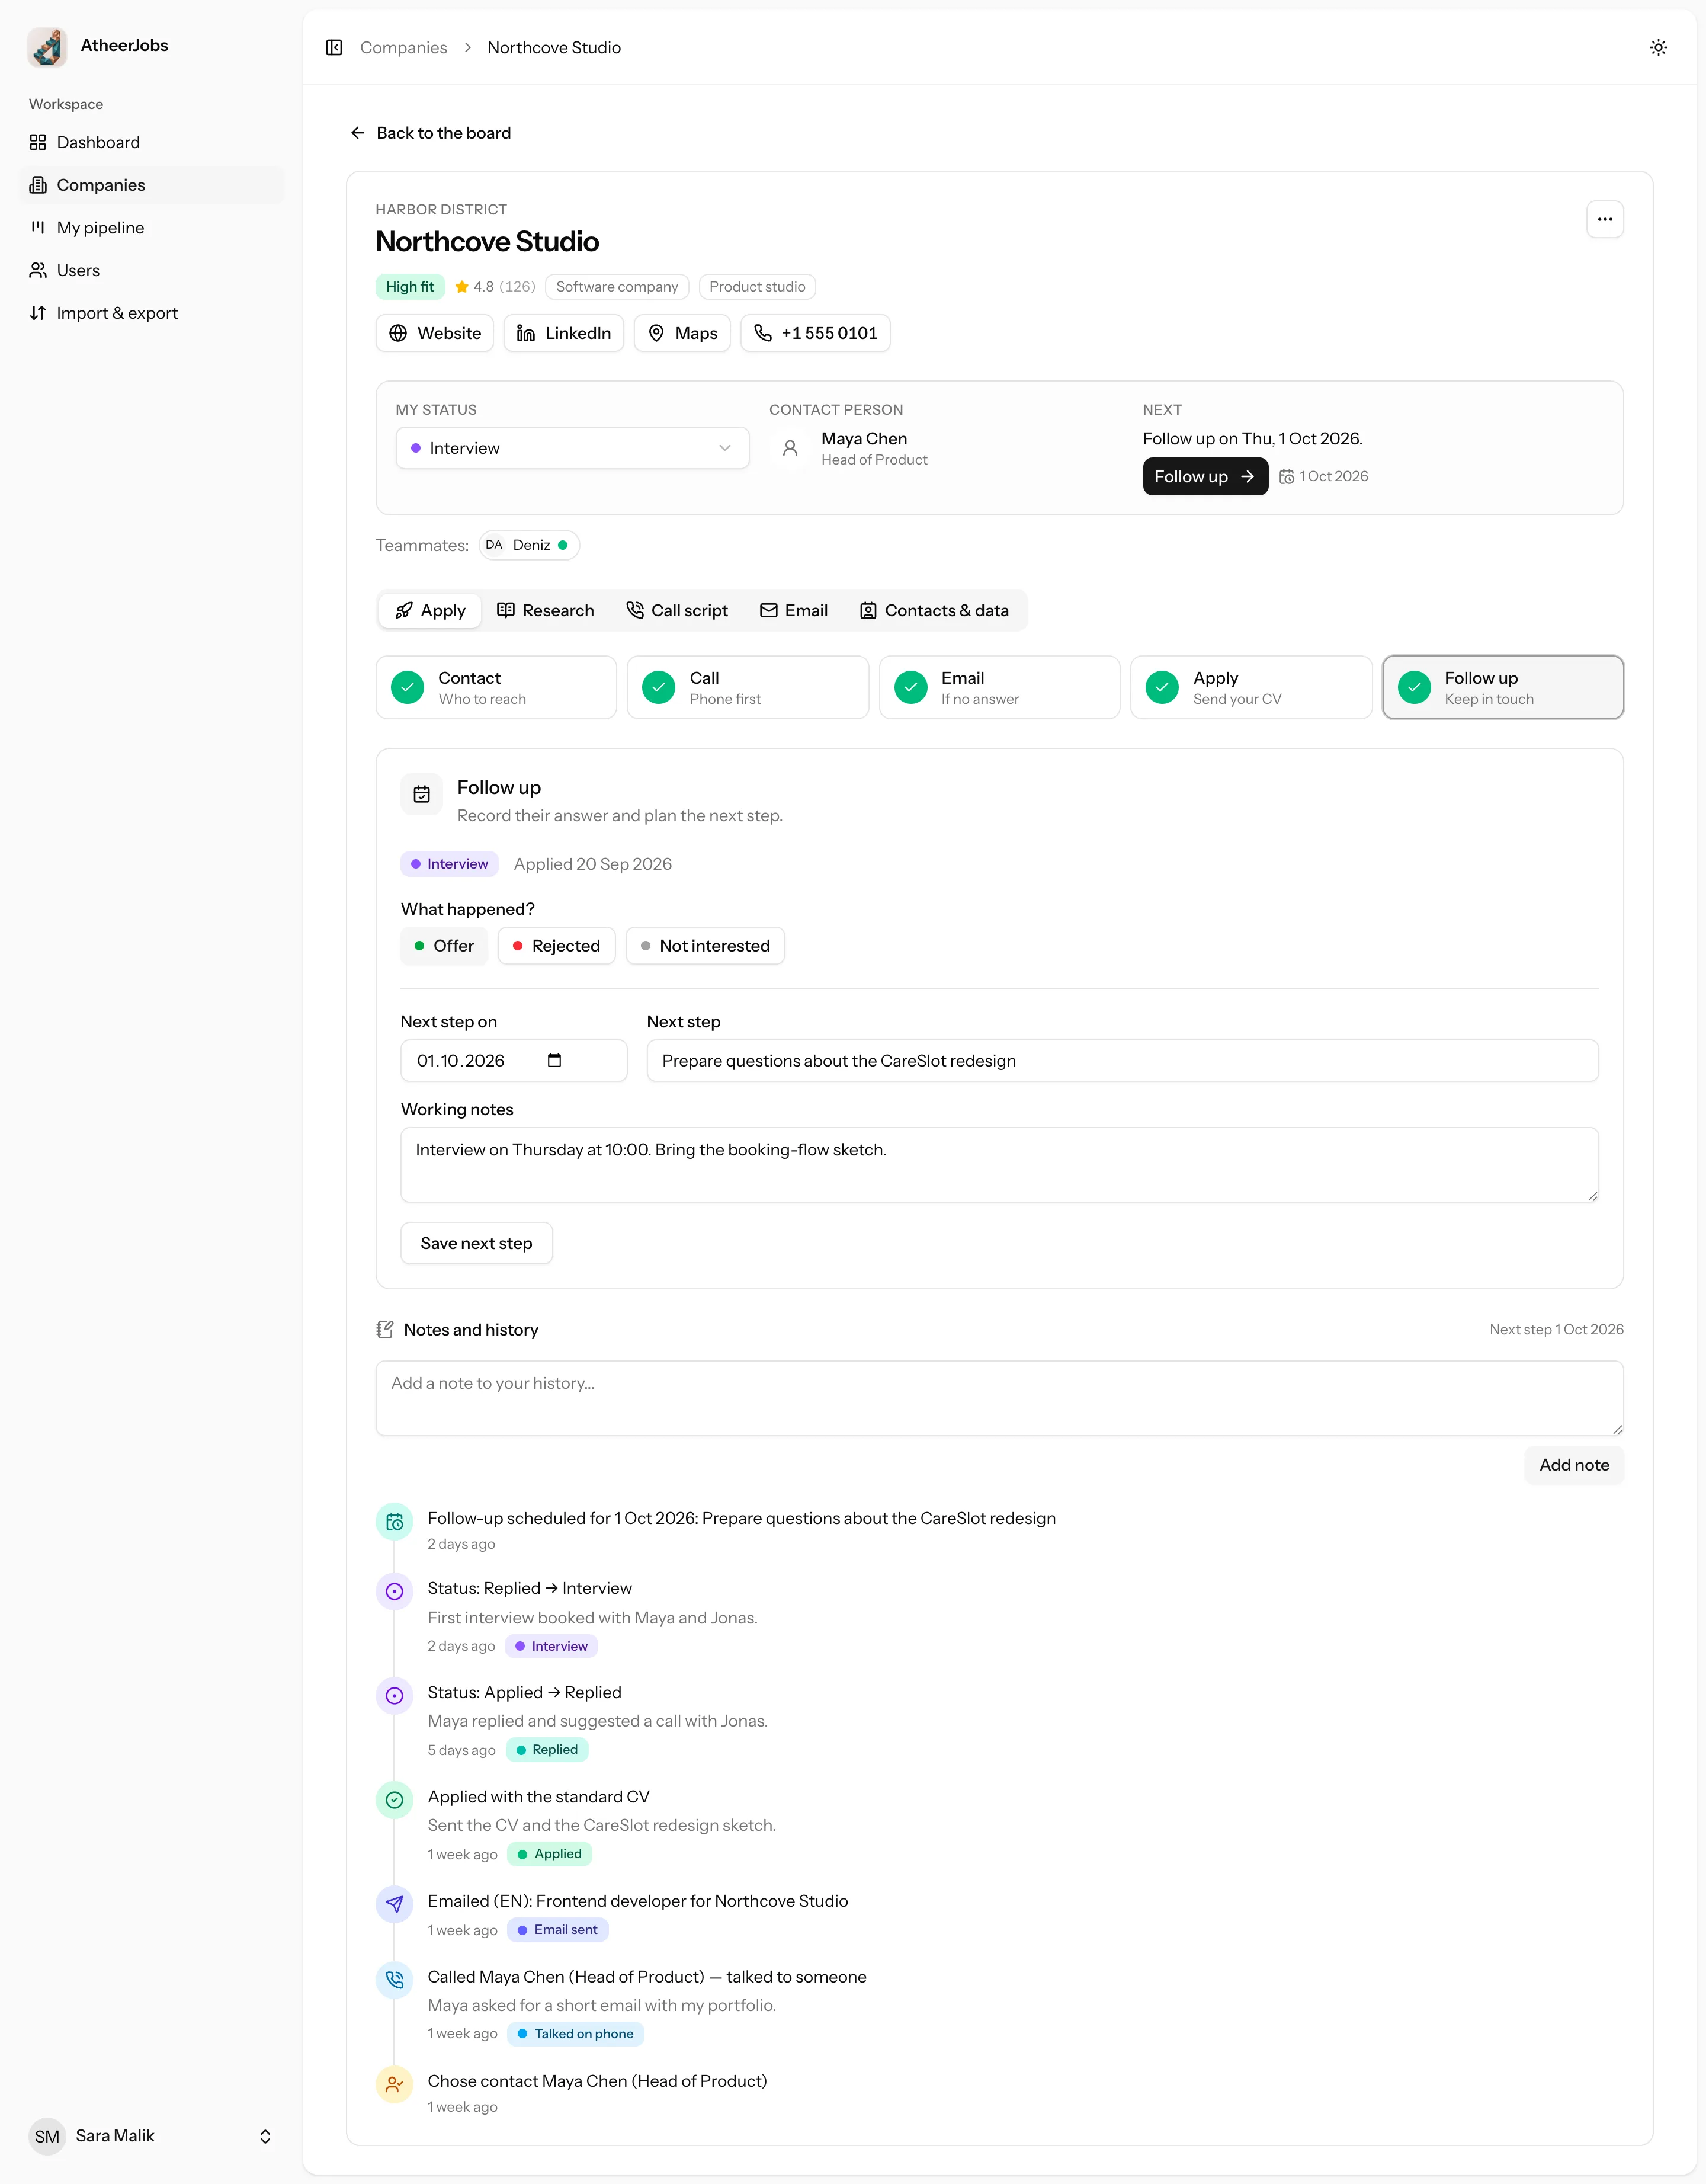
Task: Open the Maps location button
Action: point(682,333)
